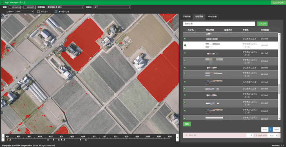Viewport: 286px width, 147px height.
Task: Click magnifier icon in the 3959㎡ row
Action: coord(185,68)
